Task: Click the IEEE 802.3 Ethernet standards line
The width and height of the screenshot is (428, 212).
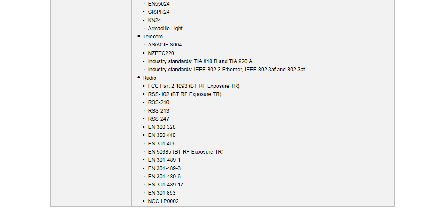Action: point(226,70)
